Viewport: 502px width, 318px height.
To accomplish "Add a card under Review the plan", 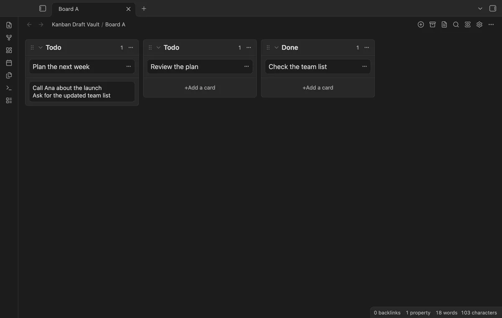I will [200, 87].
